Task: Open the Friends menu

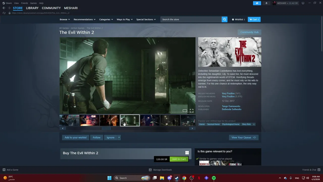Action: (24, 3)
